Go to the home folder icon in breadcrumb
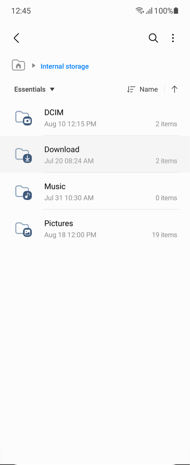Screen dimensions: 190x465 (18, 66)
